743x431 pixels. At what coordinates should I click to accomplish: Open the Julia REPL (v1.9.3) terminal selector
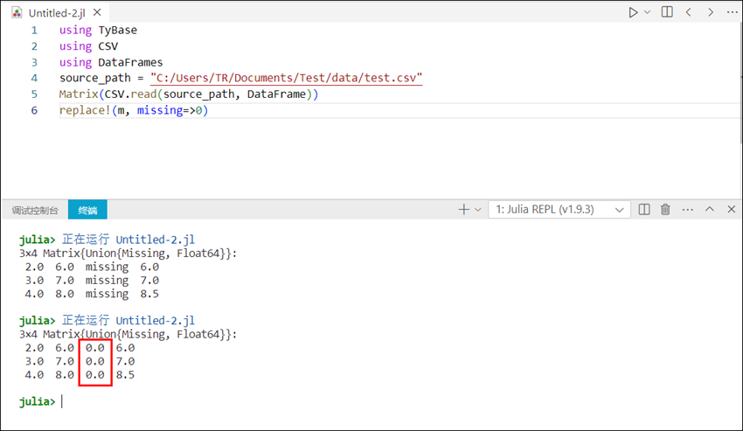(559, 210)
